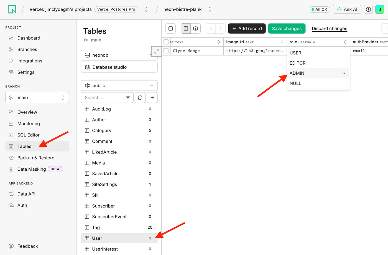Open the SubscriberEvent table
This screenshot has height=255, width=388.
(119, 217)
